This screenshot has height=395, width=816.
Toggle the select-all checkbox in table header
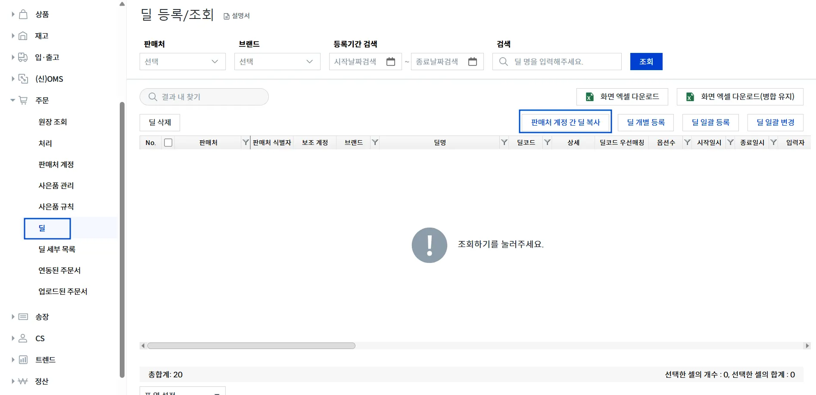pyautogui.click(x=168, y=142)
